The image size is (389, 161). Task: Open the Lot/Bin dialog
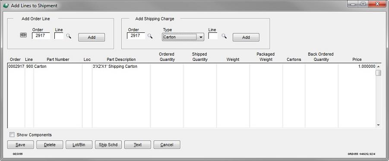[79, 145]
